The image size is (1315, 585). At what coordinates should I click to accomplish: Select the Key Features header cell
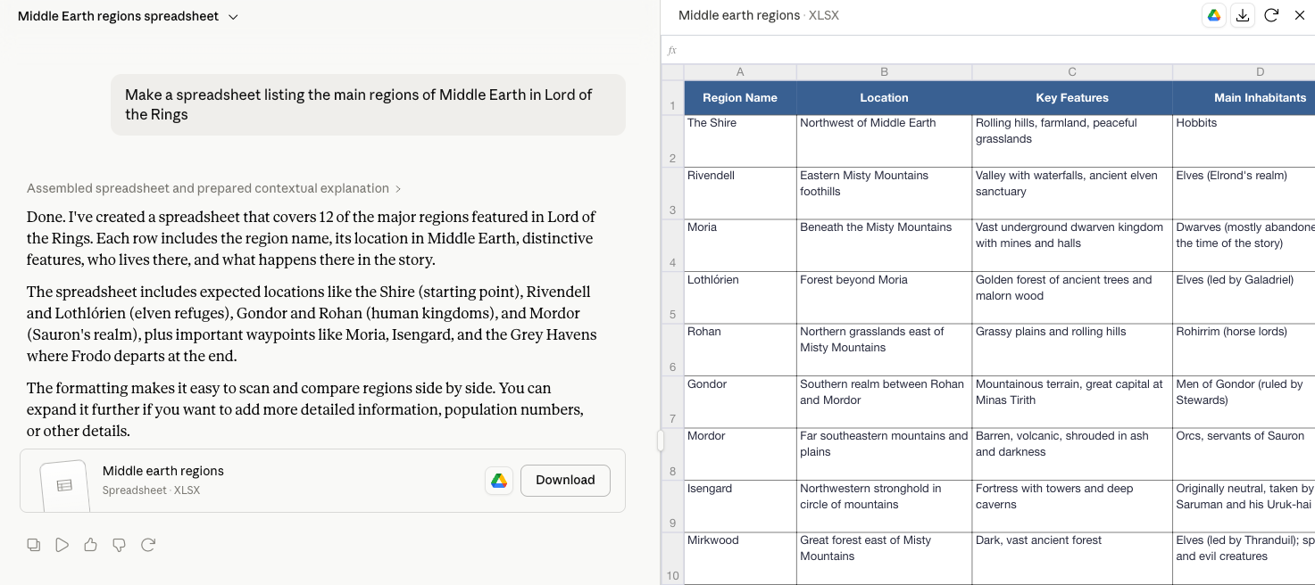1072,98
